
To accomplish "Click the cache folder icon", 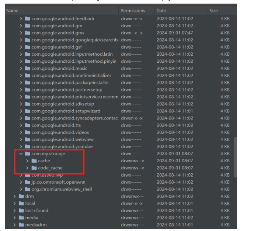I will point(34,161).
